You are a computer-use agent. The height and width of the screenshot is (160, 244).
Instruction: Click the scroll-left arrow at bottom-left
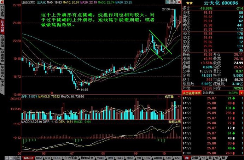tap(3, 158)
